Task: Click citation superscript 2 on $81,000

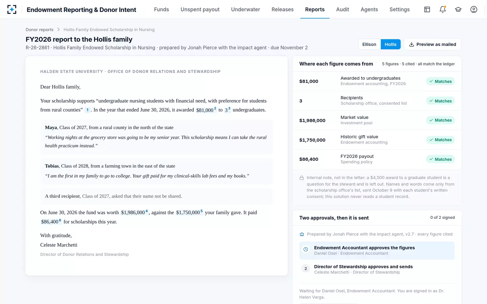Action: click(x=215, y=108)
